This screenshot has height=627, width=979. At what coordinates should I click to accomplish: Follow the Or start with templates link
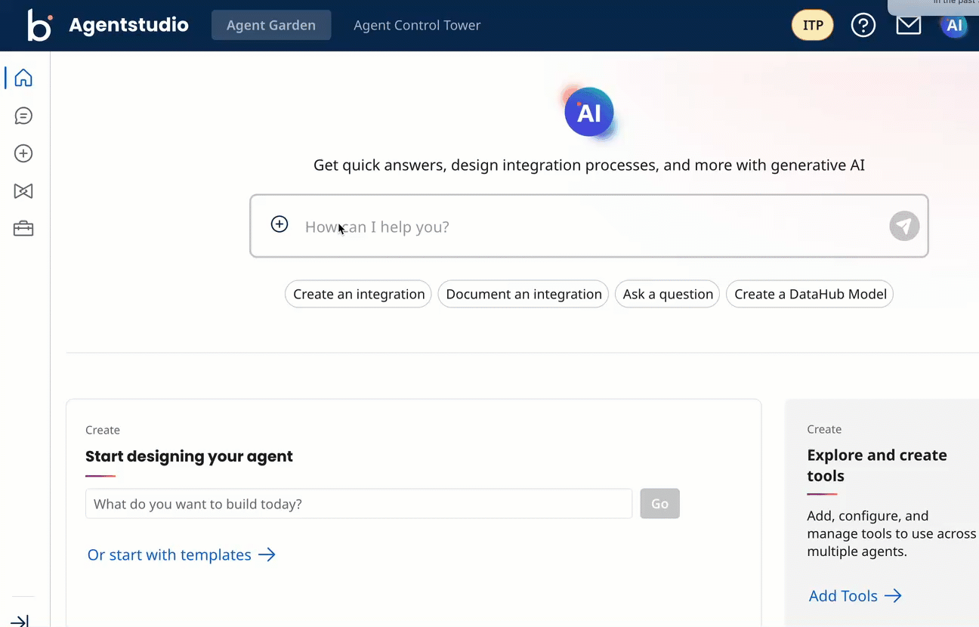click(181, 554)
